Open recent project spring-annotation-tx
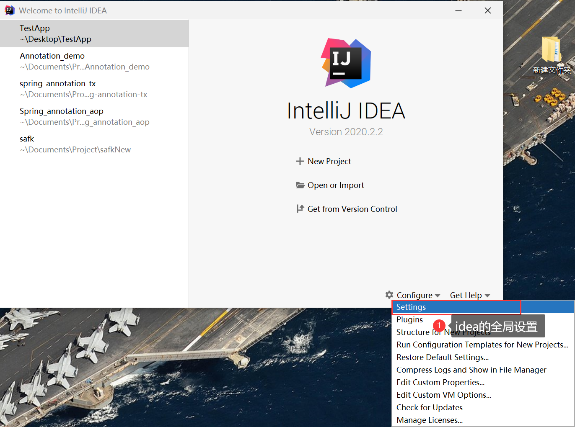This screenshot has height=427, width=575. tap(94, 89)
